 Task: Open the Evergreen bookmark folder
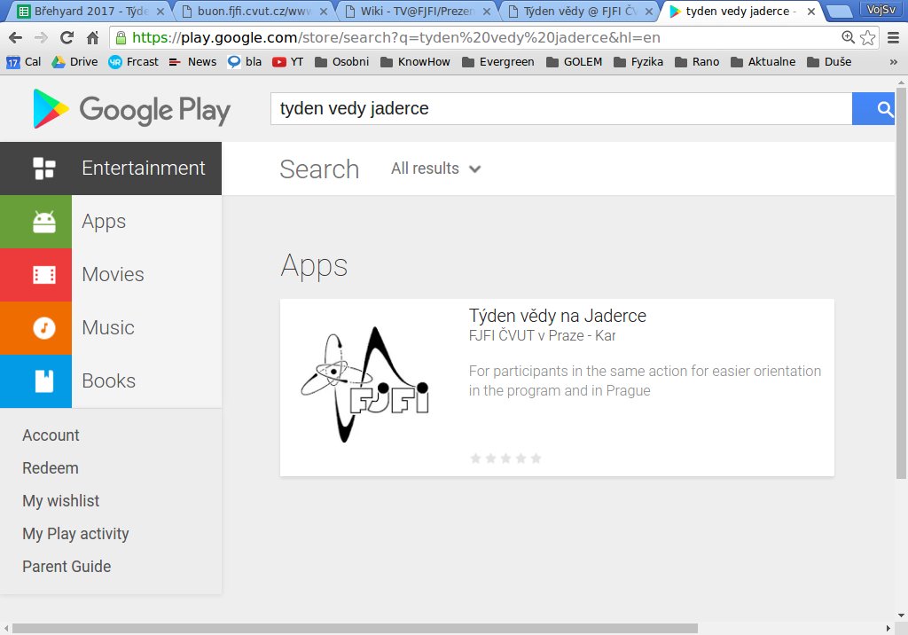pos(498,61)
